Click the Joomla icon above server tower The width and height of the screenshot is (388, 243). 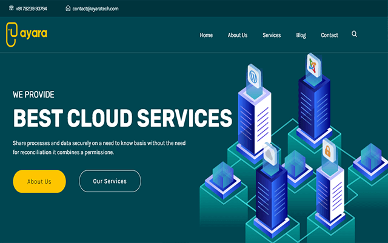click(x=313, y=64)
